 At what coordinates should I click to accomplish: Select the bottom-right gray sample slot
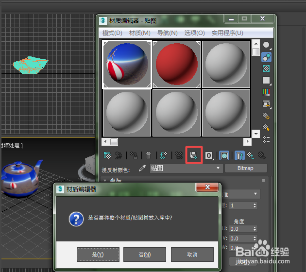[226, 113]
